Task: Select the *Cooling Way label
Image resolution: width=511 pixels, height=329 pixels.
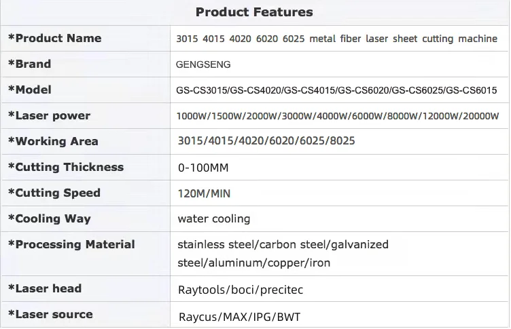Action: (x=49, y=219)
